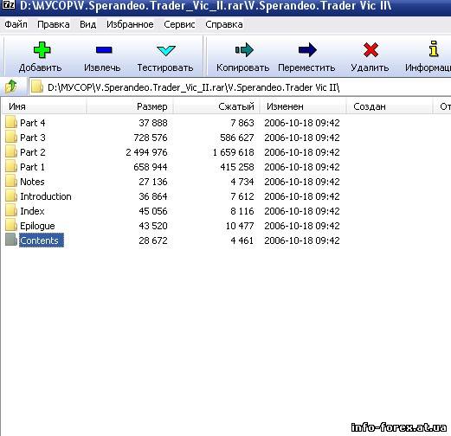451x436 pixels.
Task: Click the green plus Добавить icon
Action: coord(42,50)
